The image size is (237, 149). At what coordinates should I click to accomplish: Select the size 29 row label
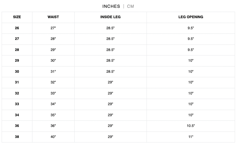(x=17, y=60)
